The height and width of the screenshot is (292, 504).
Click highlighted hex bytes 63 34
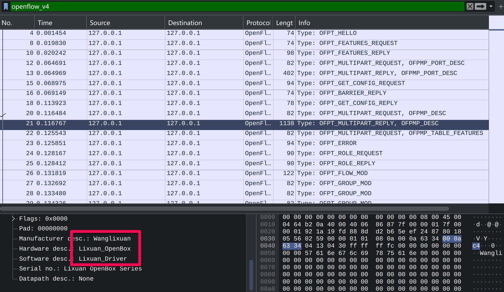pos(292,246)
